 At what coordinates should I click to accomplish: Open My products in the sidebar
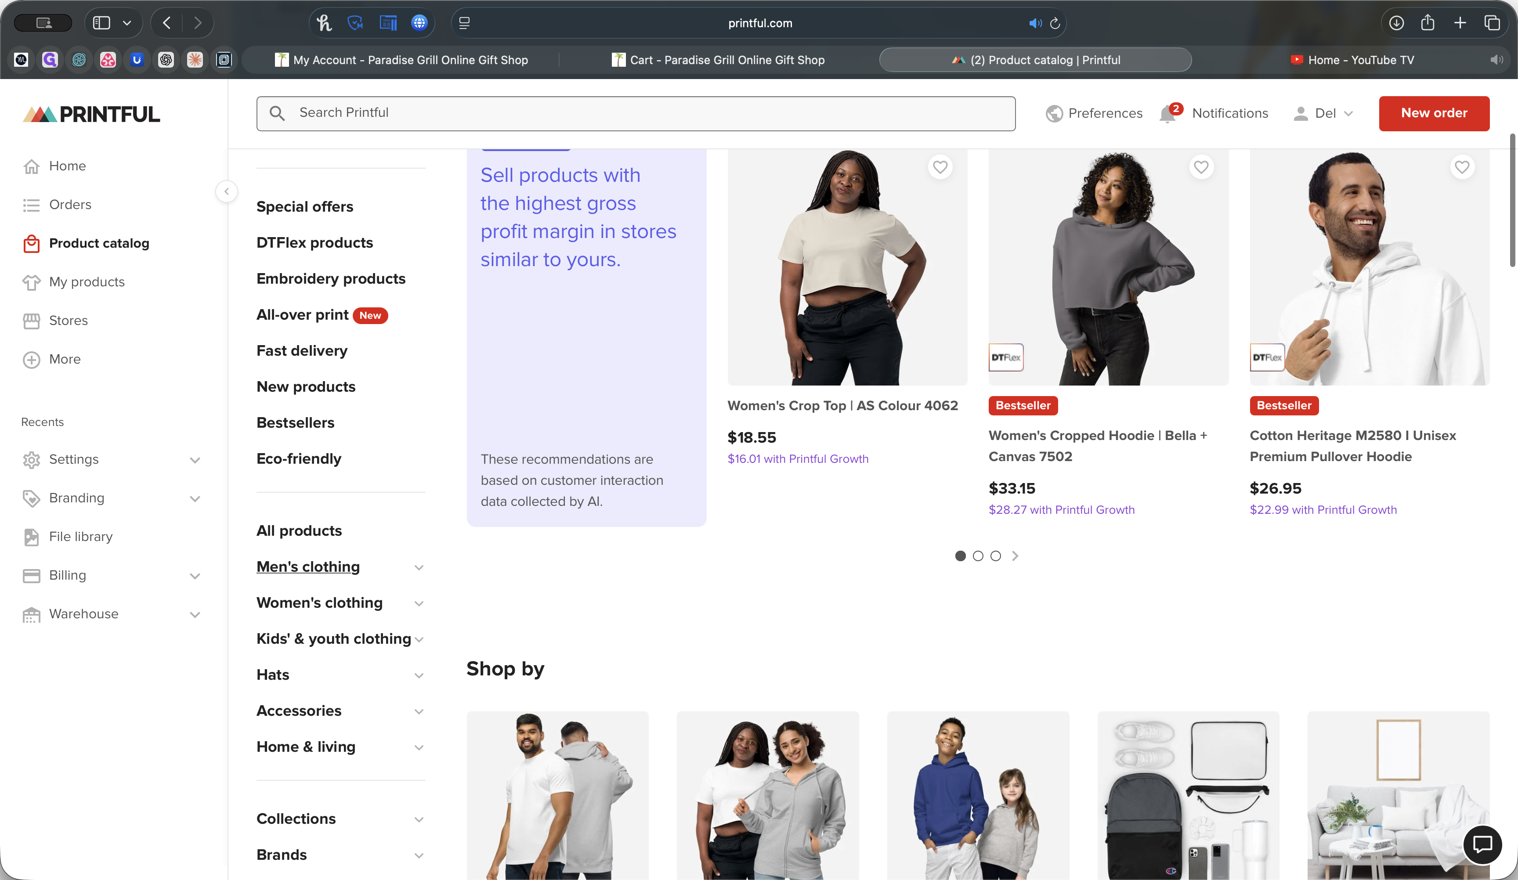[x=86, y=281]
